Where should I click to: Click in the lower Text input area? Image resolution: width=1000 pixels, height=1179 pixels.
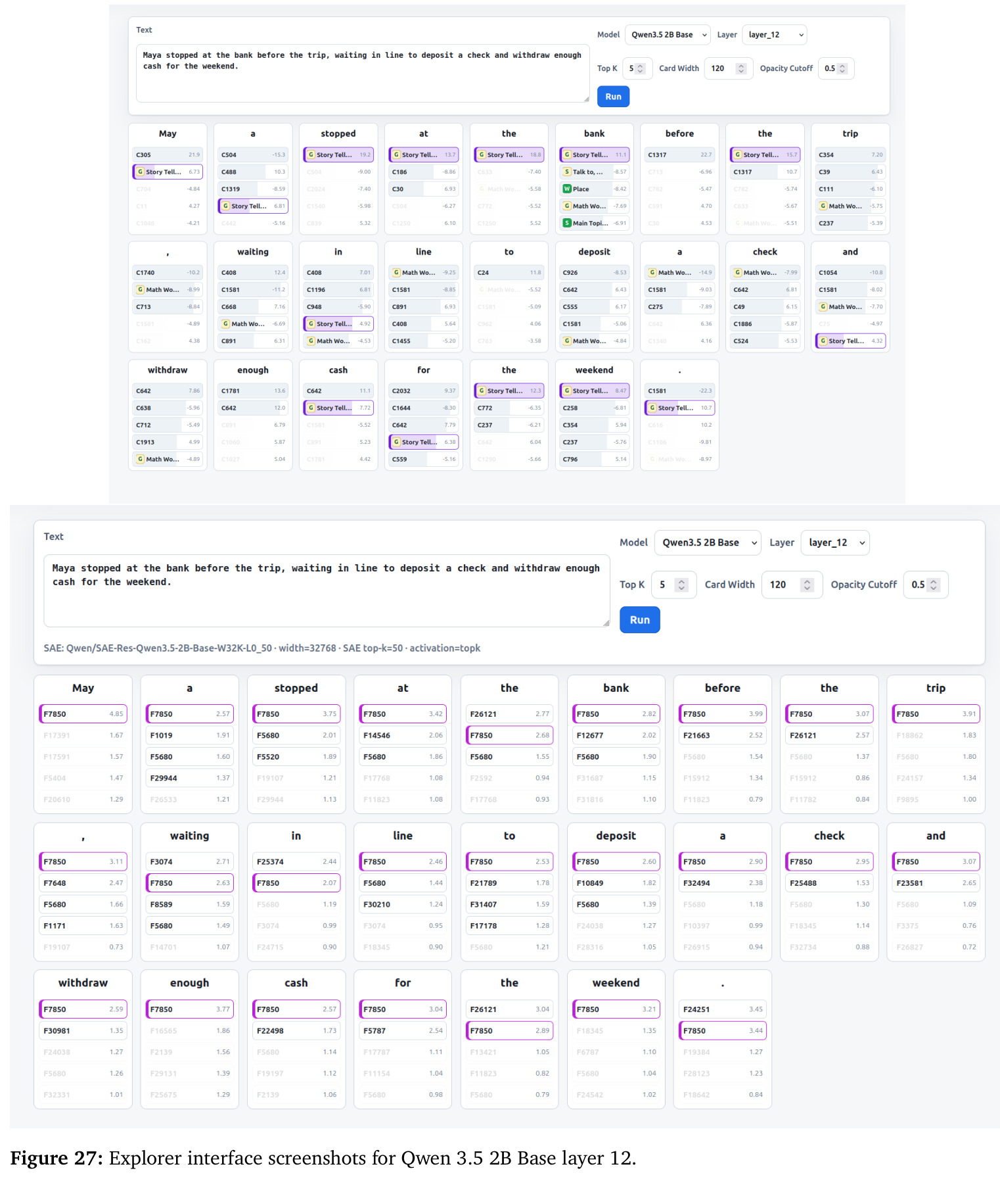point(327,590)
